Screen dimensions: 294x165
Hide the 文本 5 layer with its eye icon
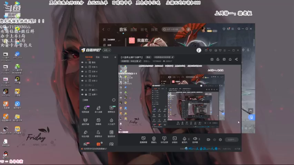[82, 67]
